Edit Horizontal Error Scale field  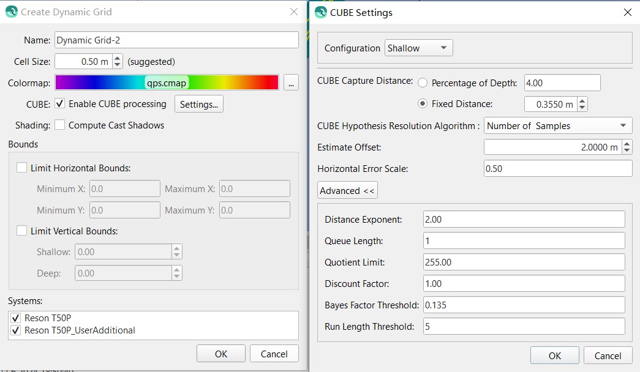coord(557,168)
